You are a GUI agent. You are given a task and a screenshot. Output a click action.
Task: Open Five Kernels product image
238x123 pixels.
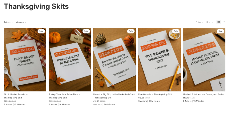pyautogui.click(x=159, y=60)
